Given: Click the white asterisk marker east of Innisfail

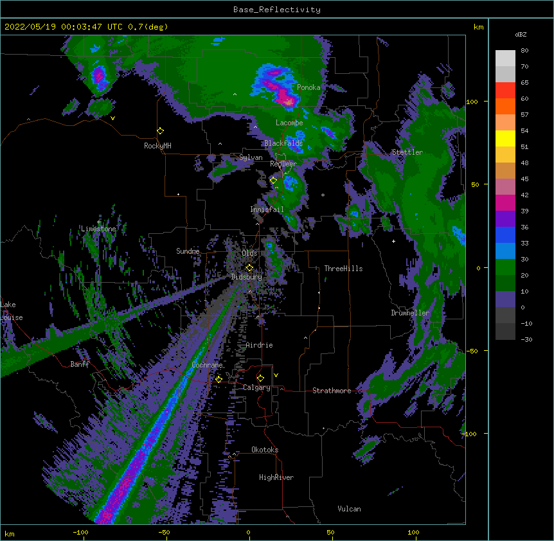Looking at the screenshot, I should pos(323,195).
